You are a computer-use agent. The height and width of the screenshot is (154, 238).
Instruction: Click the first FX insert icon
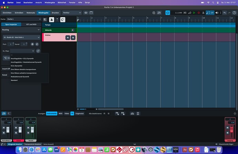[117, 114]
